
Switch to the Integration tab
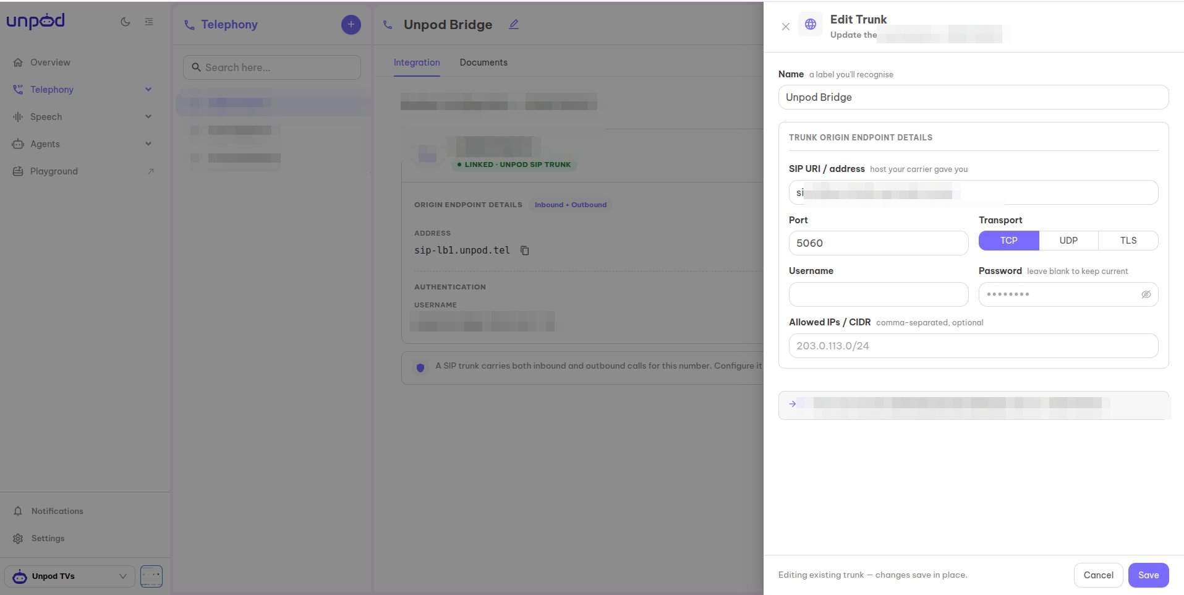pos(417,62)
